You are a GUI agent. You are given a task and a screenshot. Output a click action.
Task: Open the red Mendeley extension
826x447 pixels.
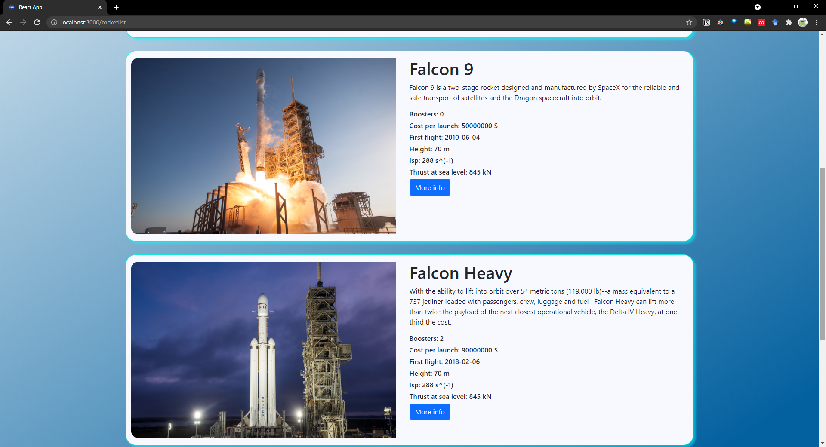(x=761, y=22)
